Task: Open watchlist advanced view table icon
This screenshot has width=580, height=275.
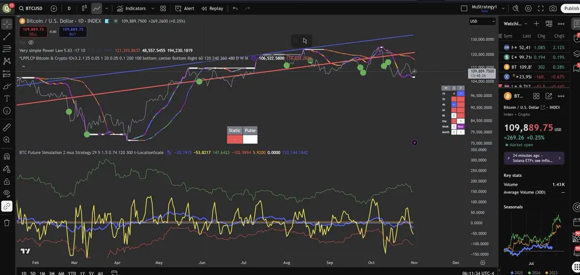Action: pos(549,24)
